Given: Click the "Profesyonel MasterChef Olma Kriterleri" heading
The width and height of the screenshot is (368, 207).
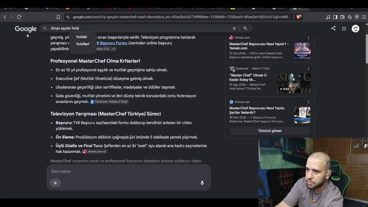Looking at the screenshot, I should 95,61.
